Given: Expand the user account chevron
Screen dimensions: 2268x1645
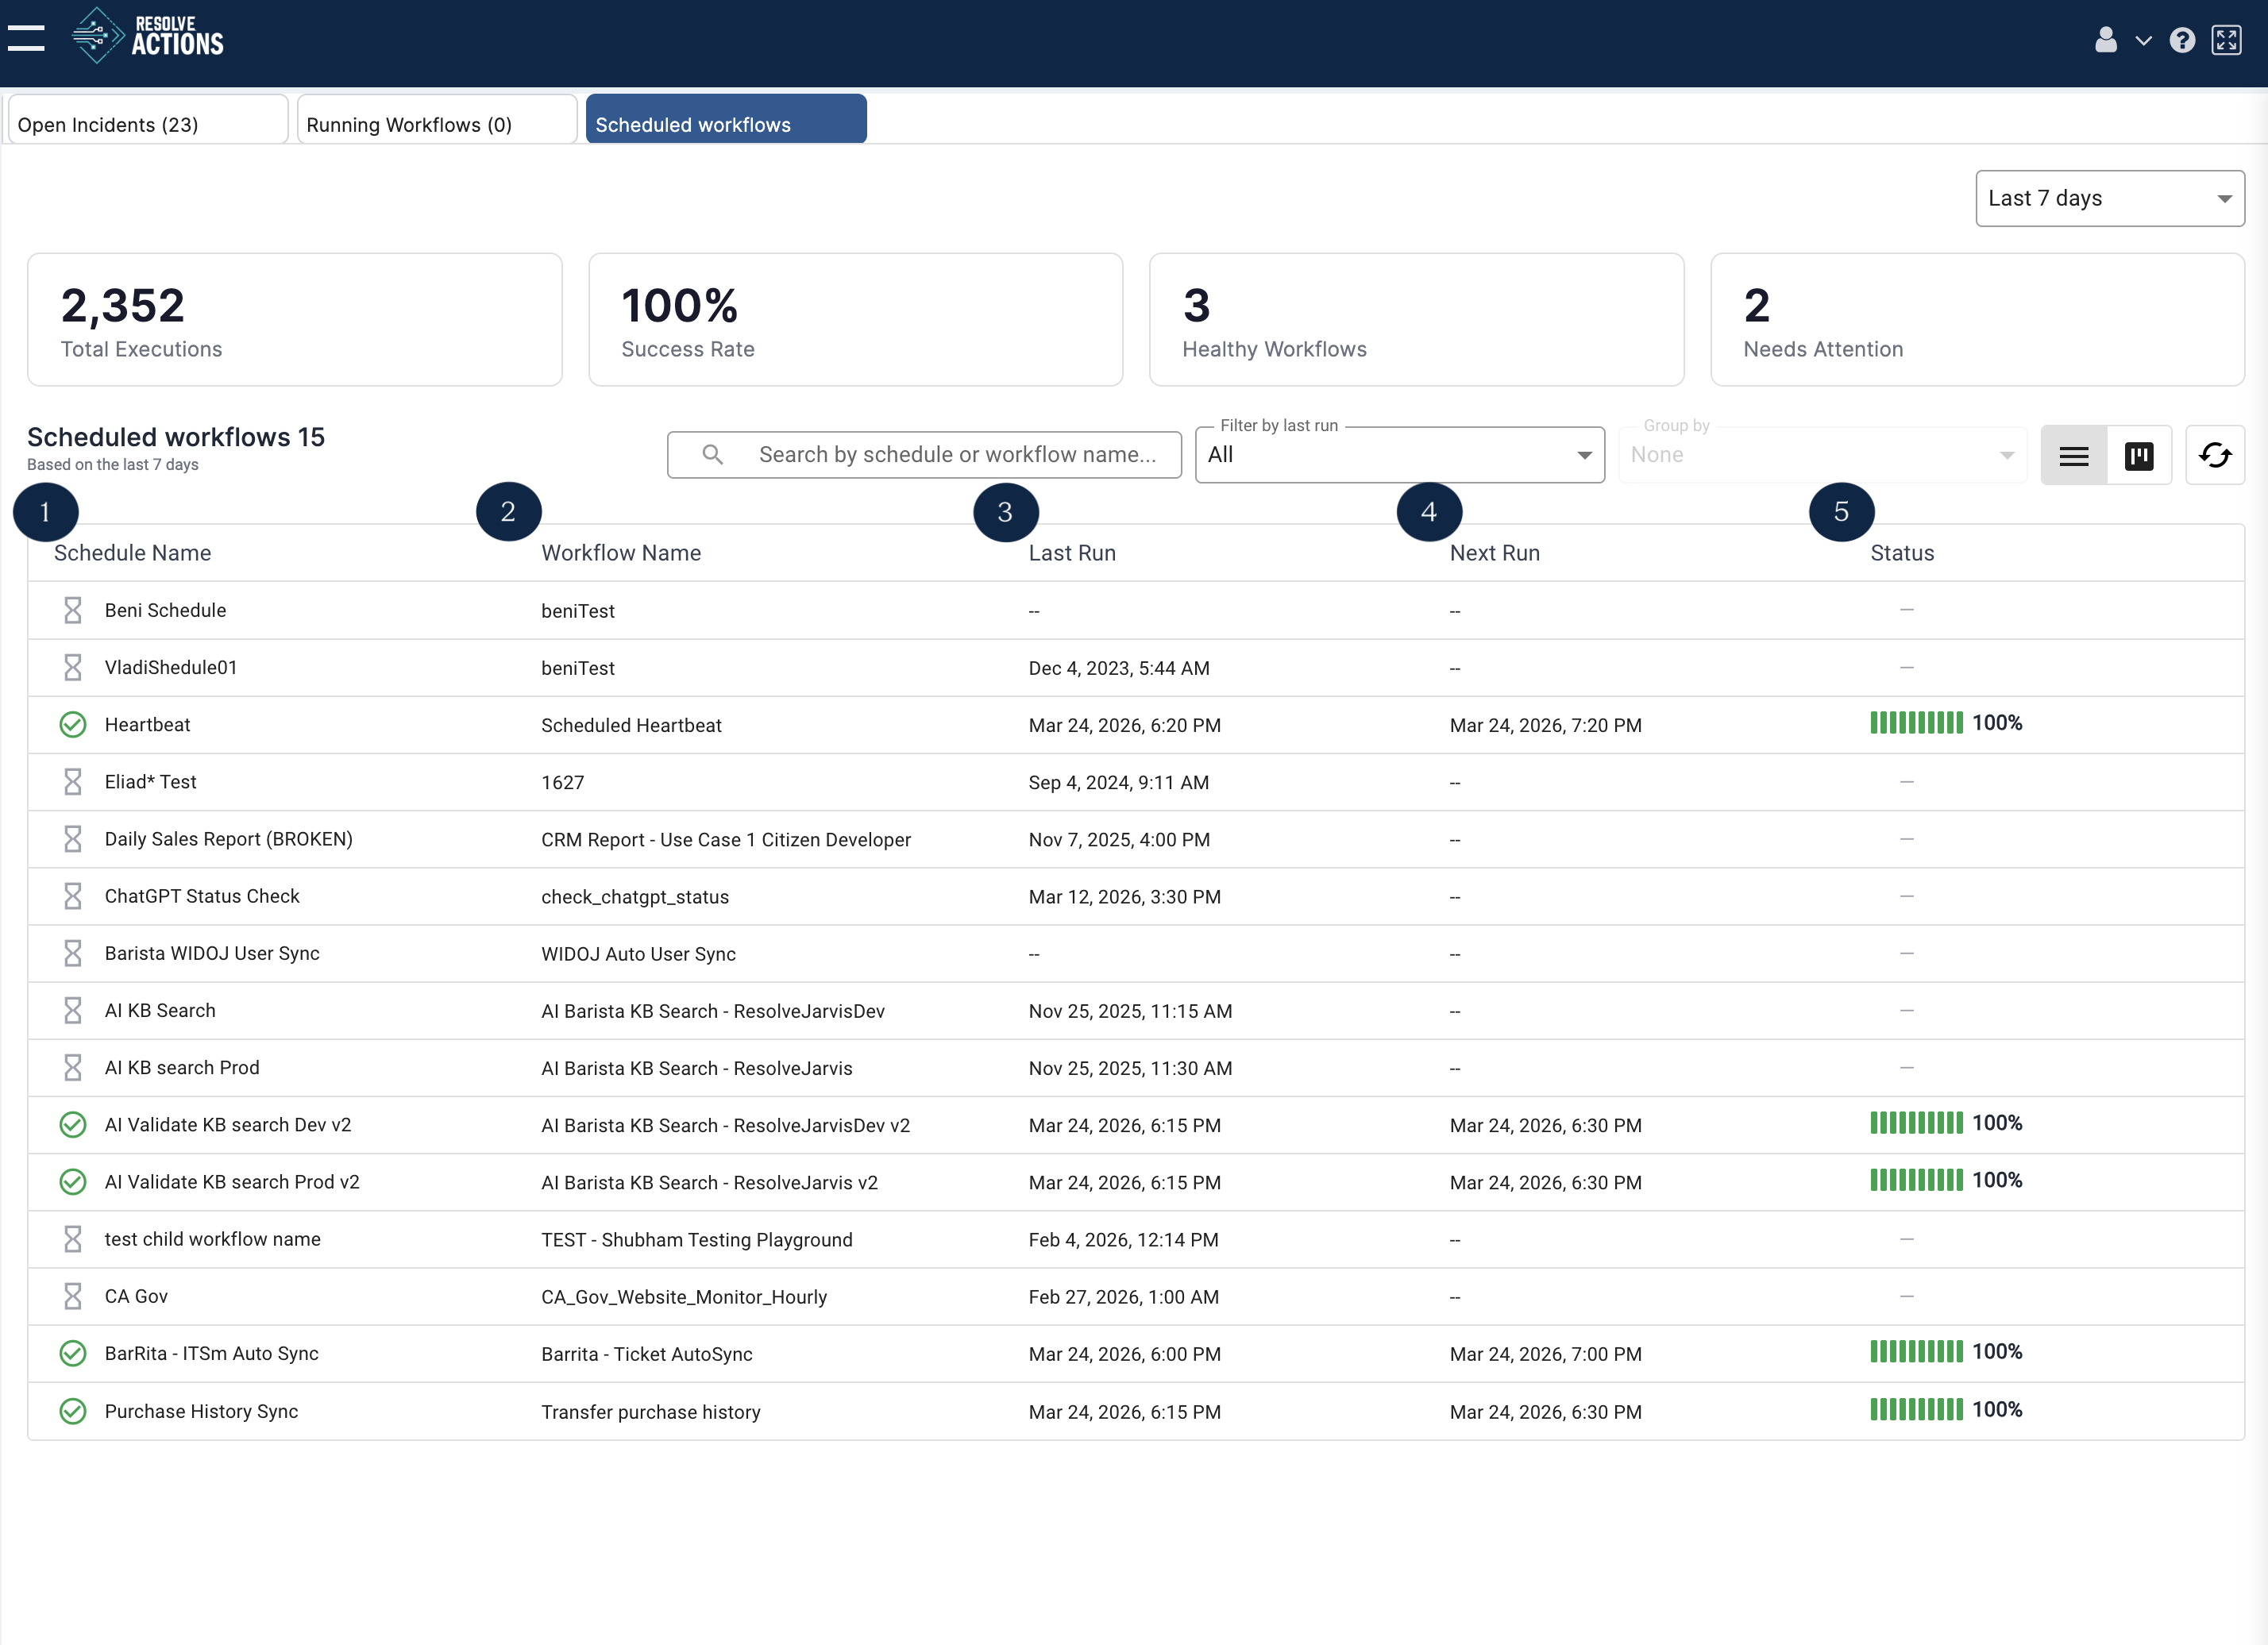Looking at the screenshot, I should click(x=2143, y=41).
